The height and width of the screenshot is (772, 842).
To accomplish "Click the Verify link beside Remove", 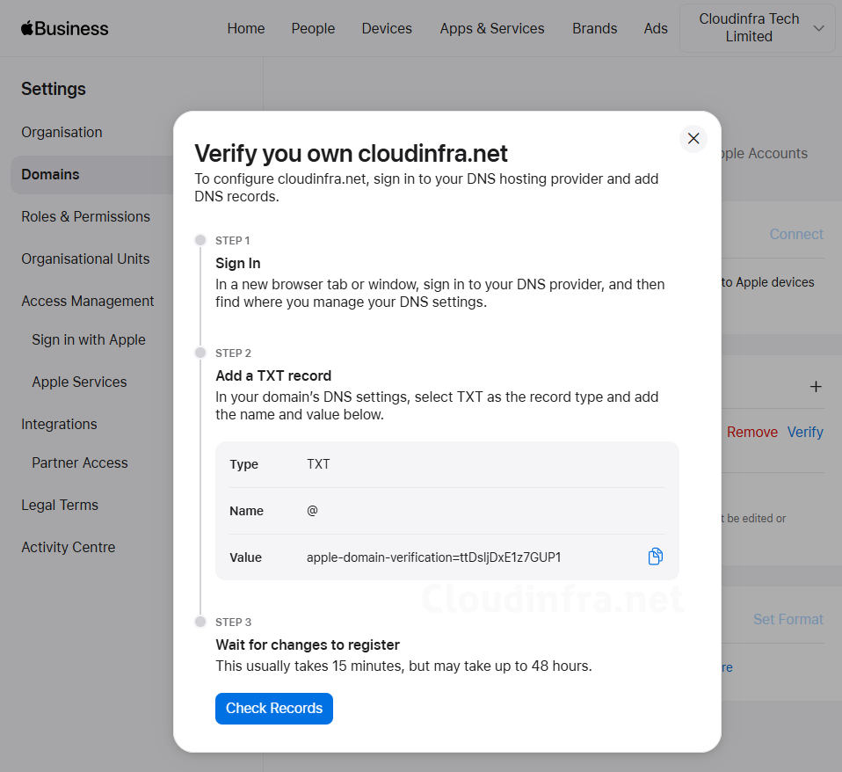I will click(x=805, y=432).
